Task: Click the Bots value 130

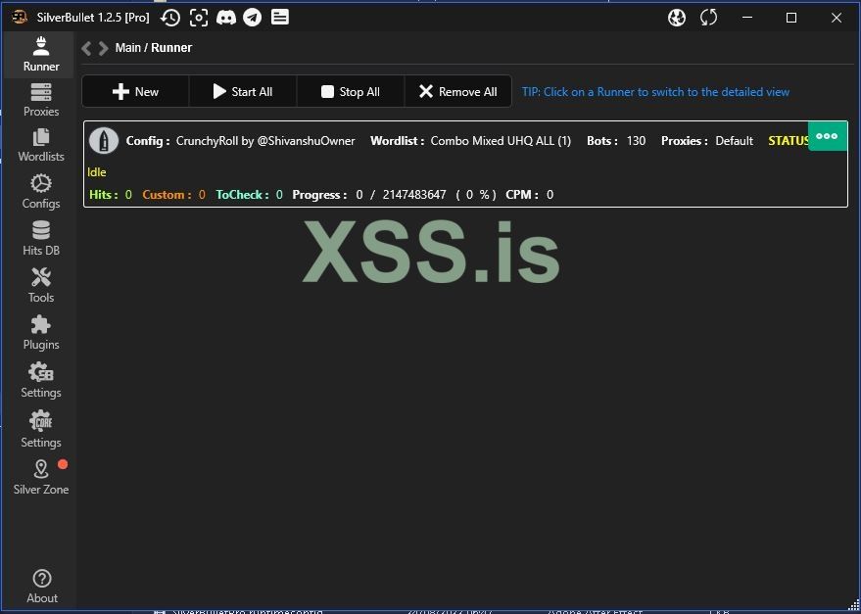Action: tap(636, 141)
